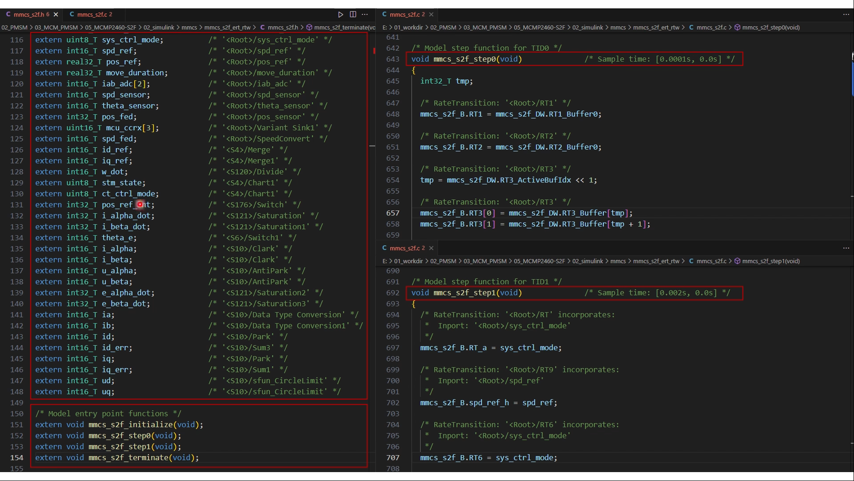Expand mmcs_s2f_step0(void) breadcrumb symbol list
This screenshot has height=481, width=854.
(770, 27)
